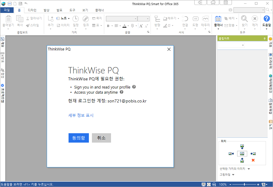Place image above text in 위치 group

click(242, 147)
